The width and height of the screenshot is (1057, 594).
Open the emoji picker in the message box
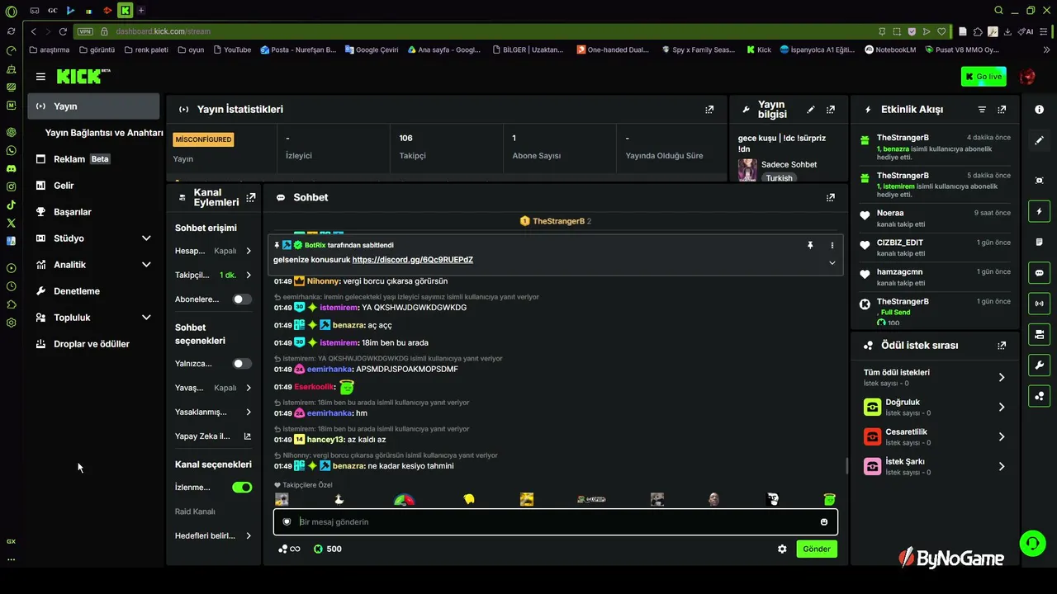[x=824, y=521]
